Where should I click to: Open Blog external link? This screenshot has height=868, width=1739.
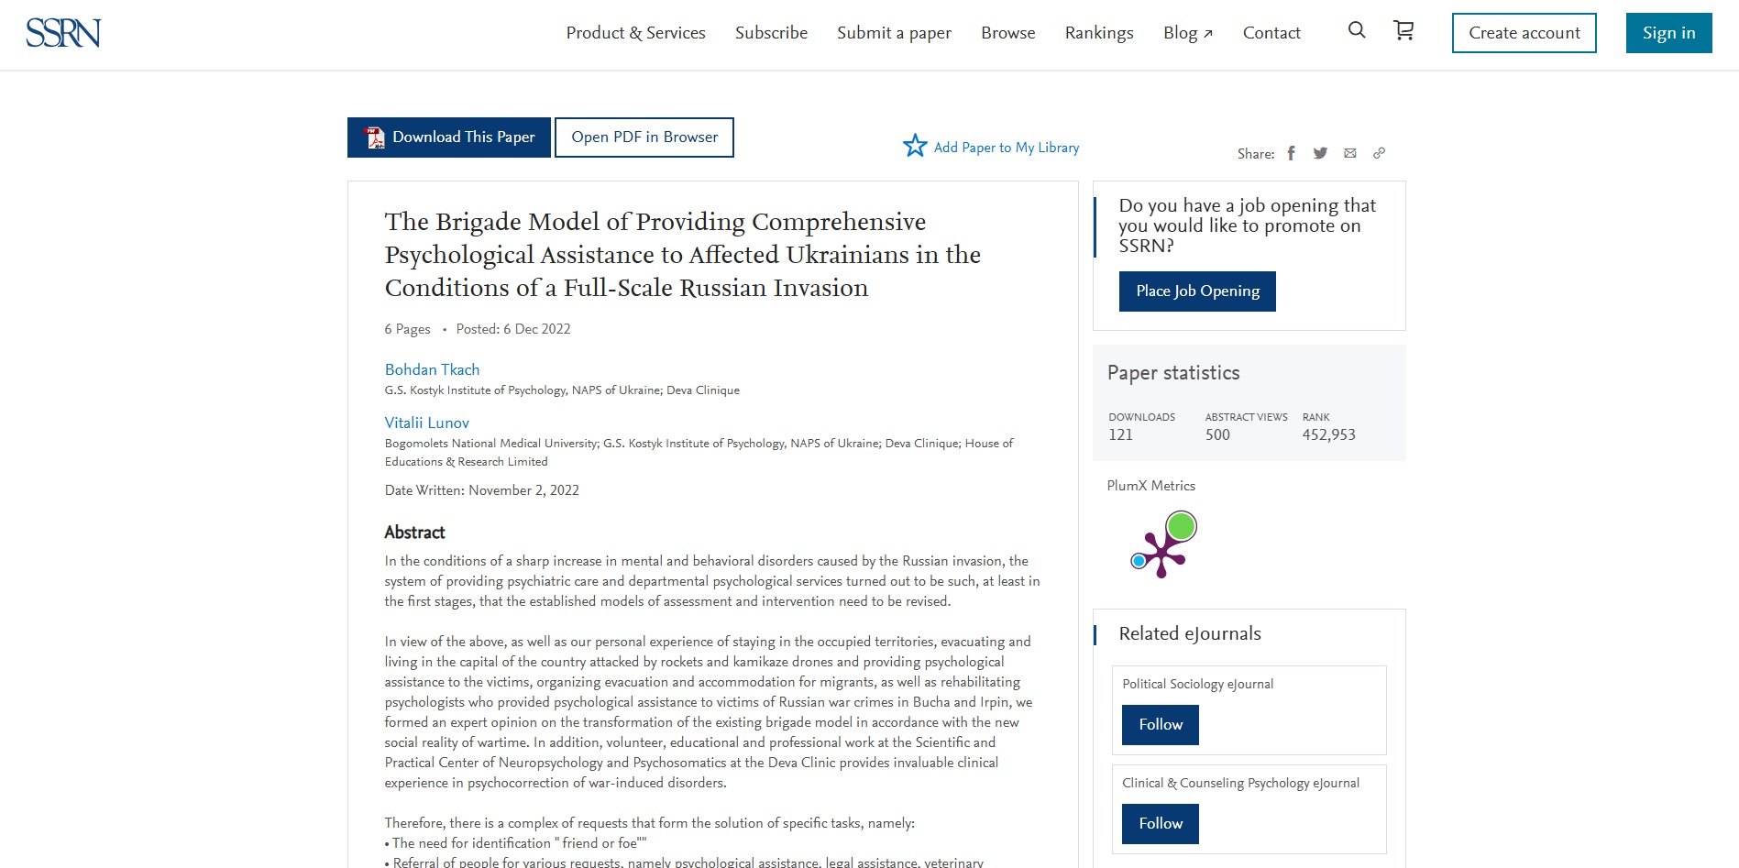point(1188,33)
